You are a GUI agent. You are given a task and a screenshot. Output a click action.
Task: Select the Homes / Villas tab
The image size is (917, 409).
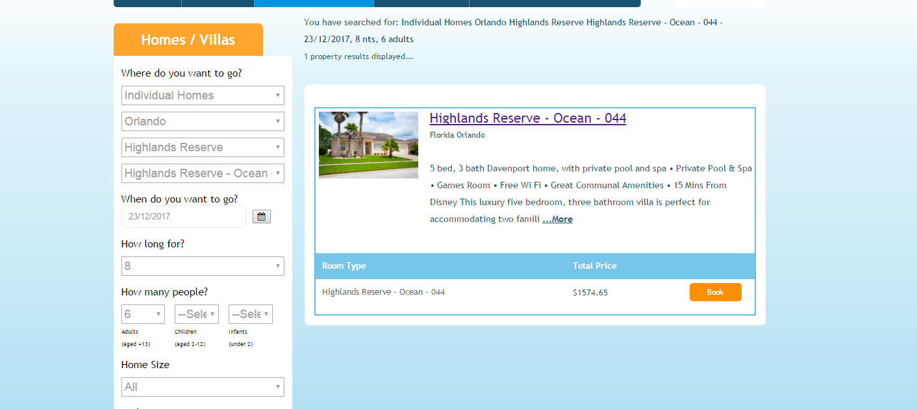click(x=188, y=40)
